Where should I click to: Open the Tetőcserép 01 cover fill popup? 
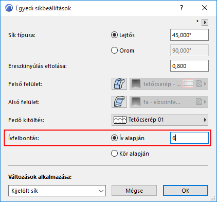160,120
